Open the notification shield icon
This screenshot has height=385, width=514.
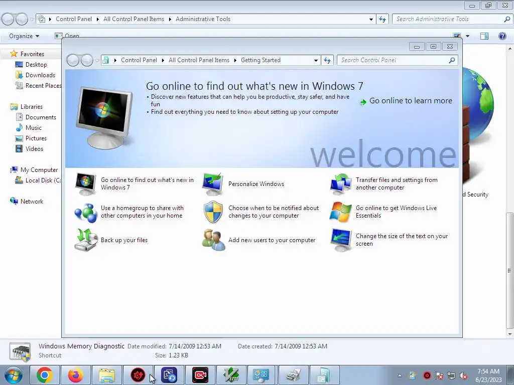[213, 212]
